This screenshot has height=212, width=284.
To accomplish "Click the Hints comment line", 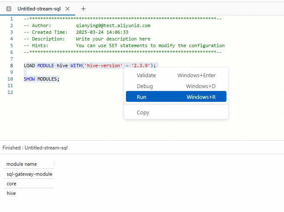I will (124, 45).
